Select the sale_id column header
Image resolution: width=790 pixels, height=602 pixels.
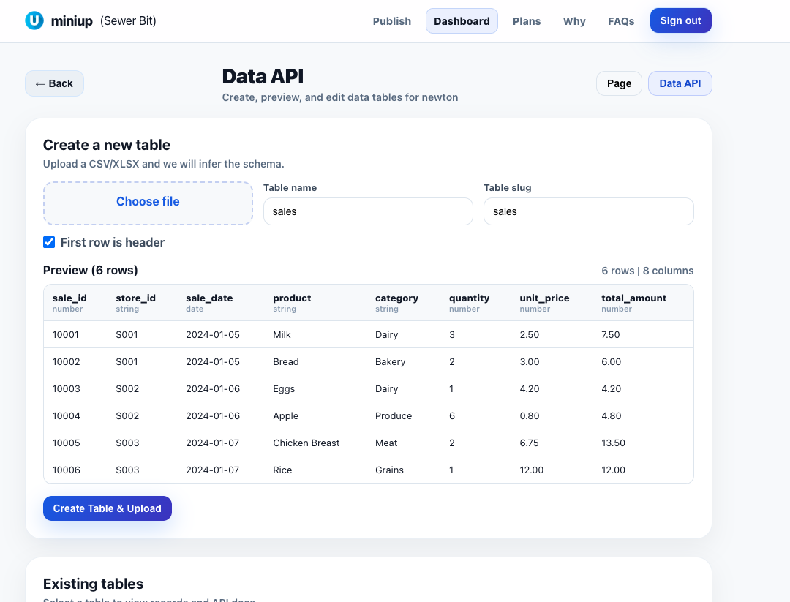tap(69, 302)
